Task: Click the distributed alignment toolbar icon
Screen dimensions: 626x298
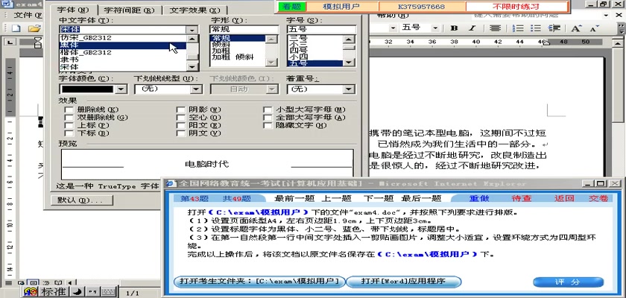Action: pos(496,28)
